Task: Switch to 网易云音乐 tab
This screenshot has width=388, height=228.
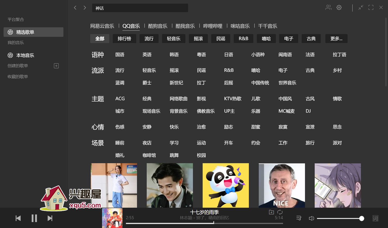Action: click(x=102, y=26)
